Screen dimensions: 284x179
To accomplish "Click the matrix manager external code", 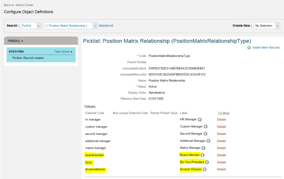I will (x=95, y=148).
